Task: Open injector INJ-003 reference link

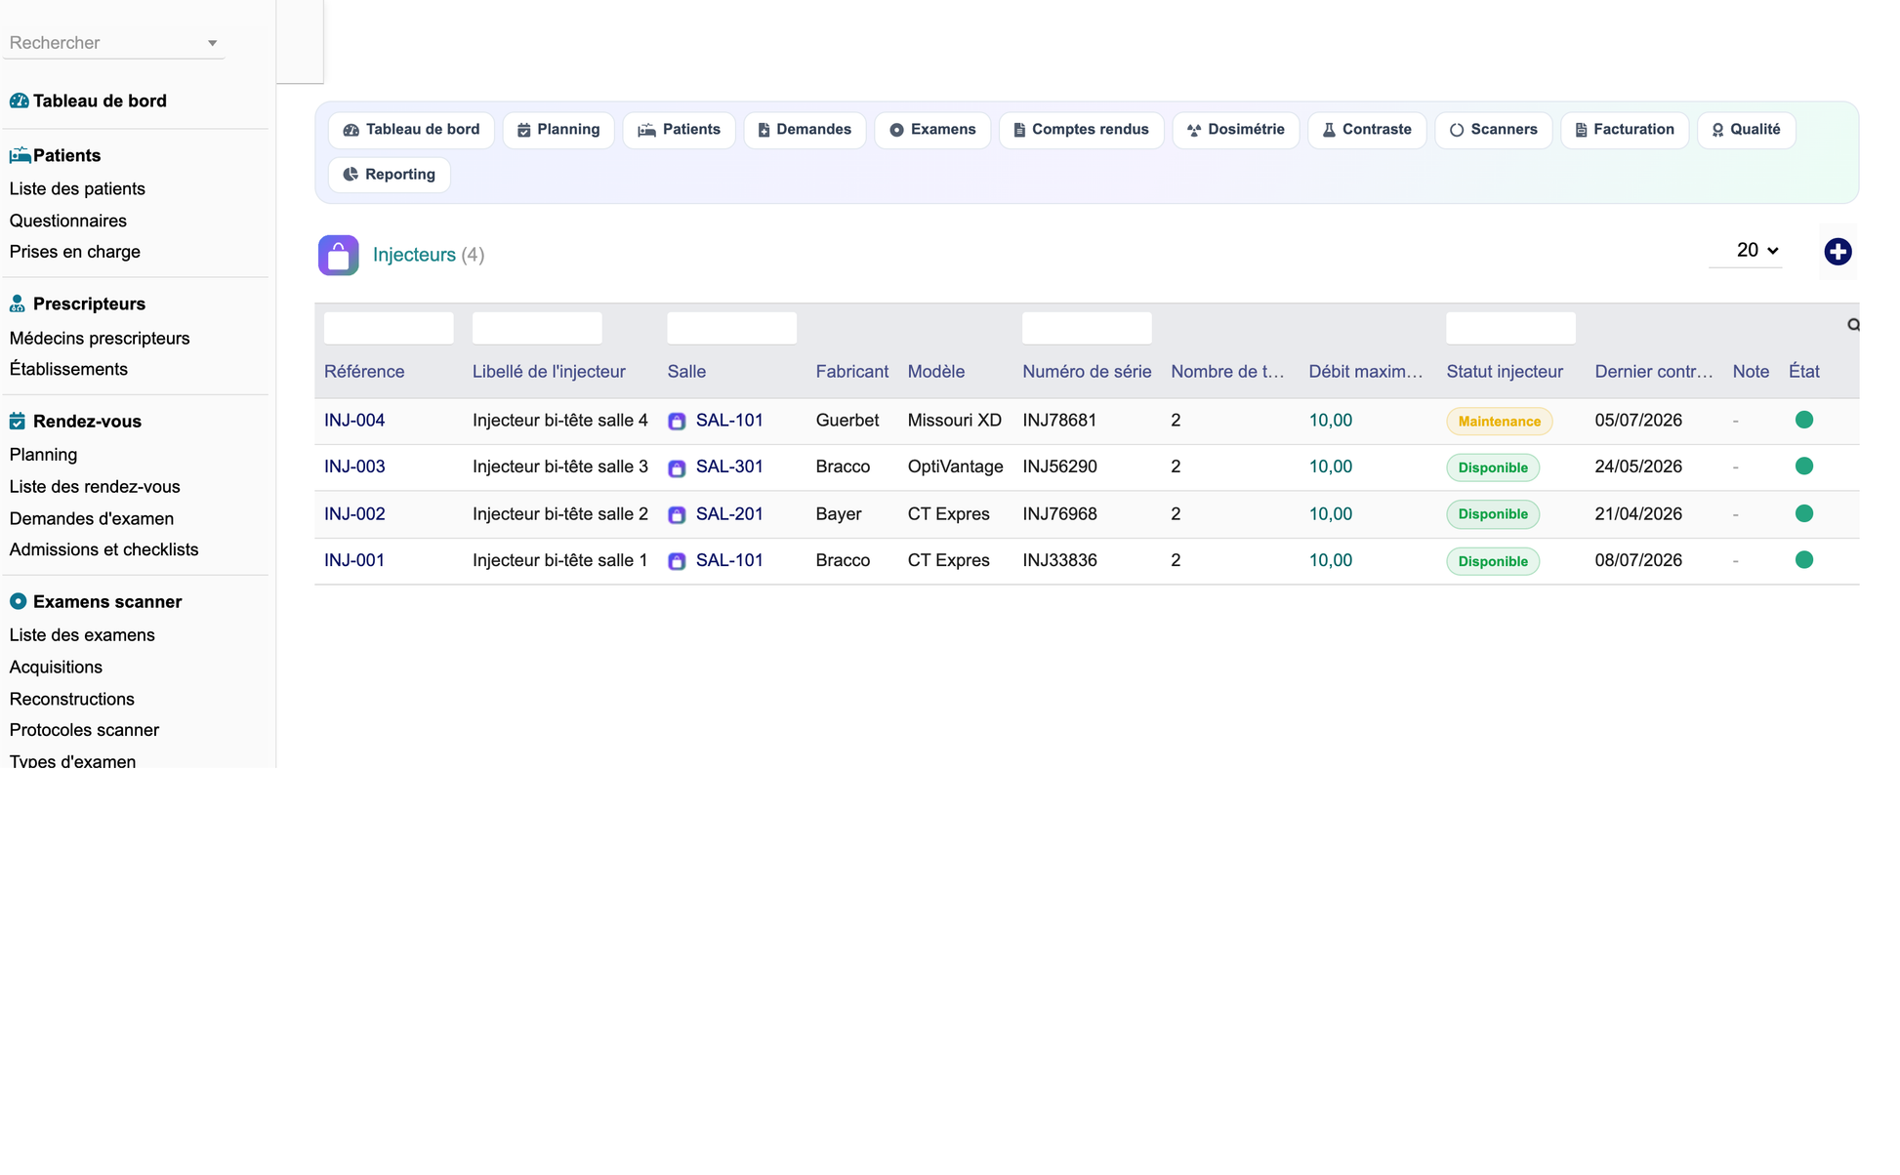Action: (354, 466)
